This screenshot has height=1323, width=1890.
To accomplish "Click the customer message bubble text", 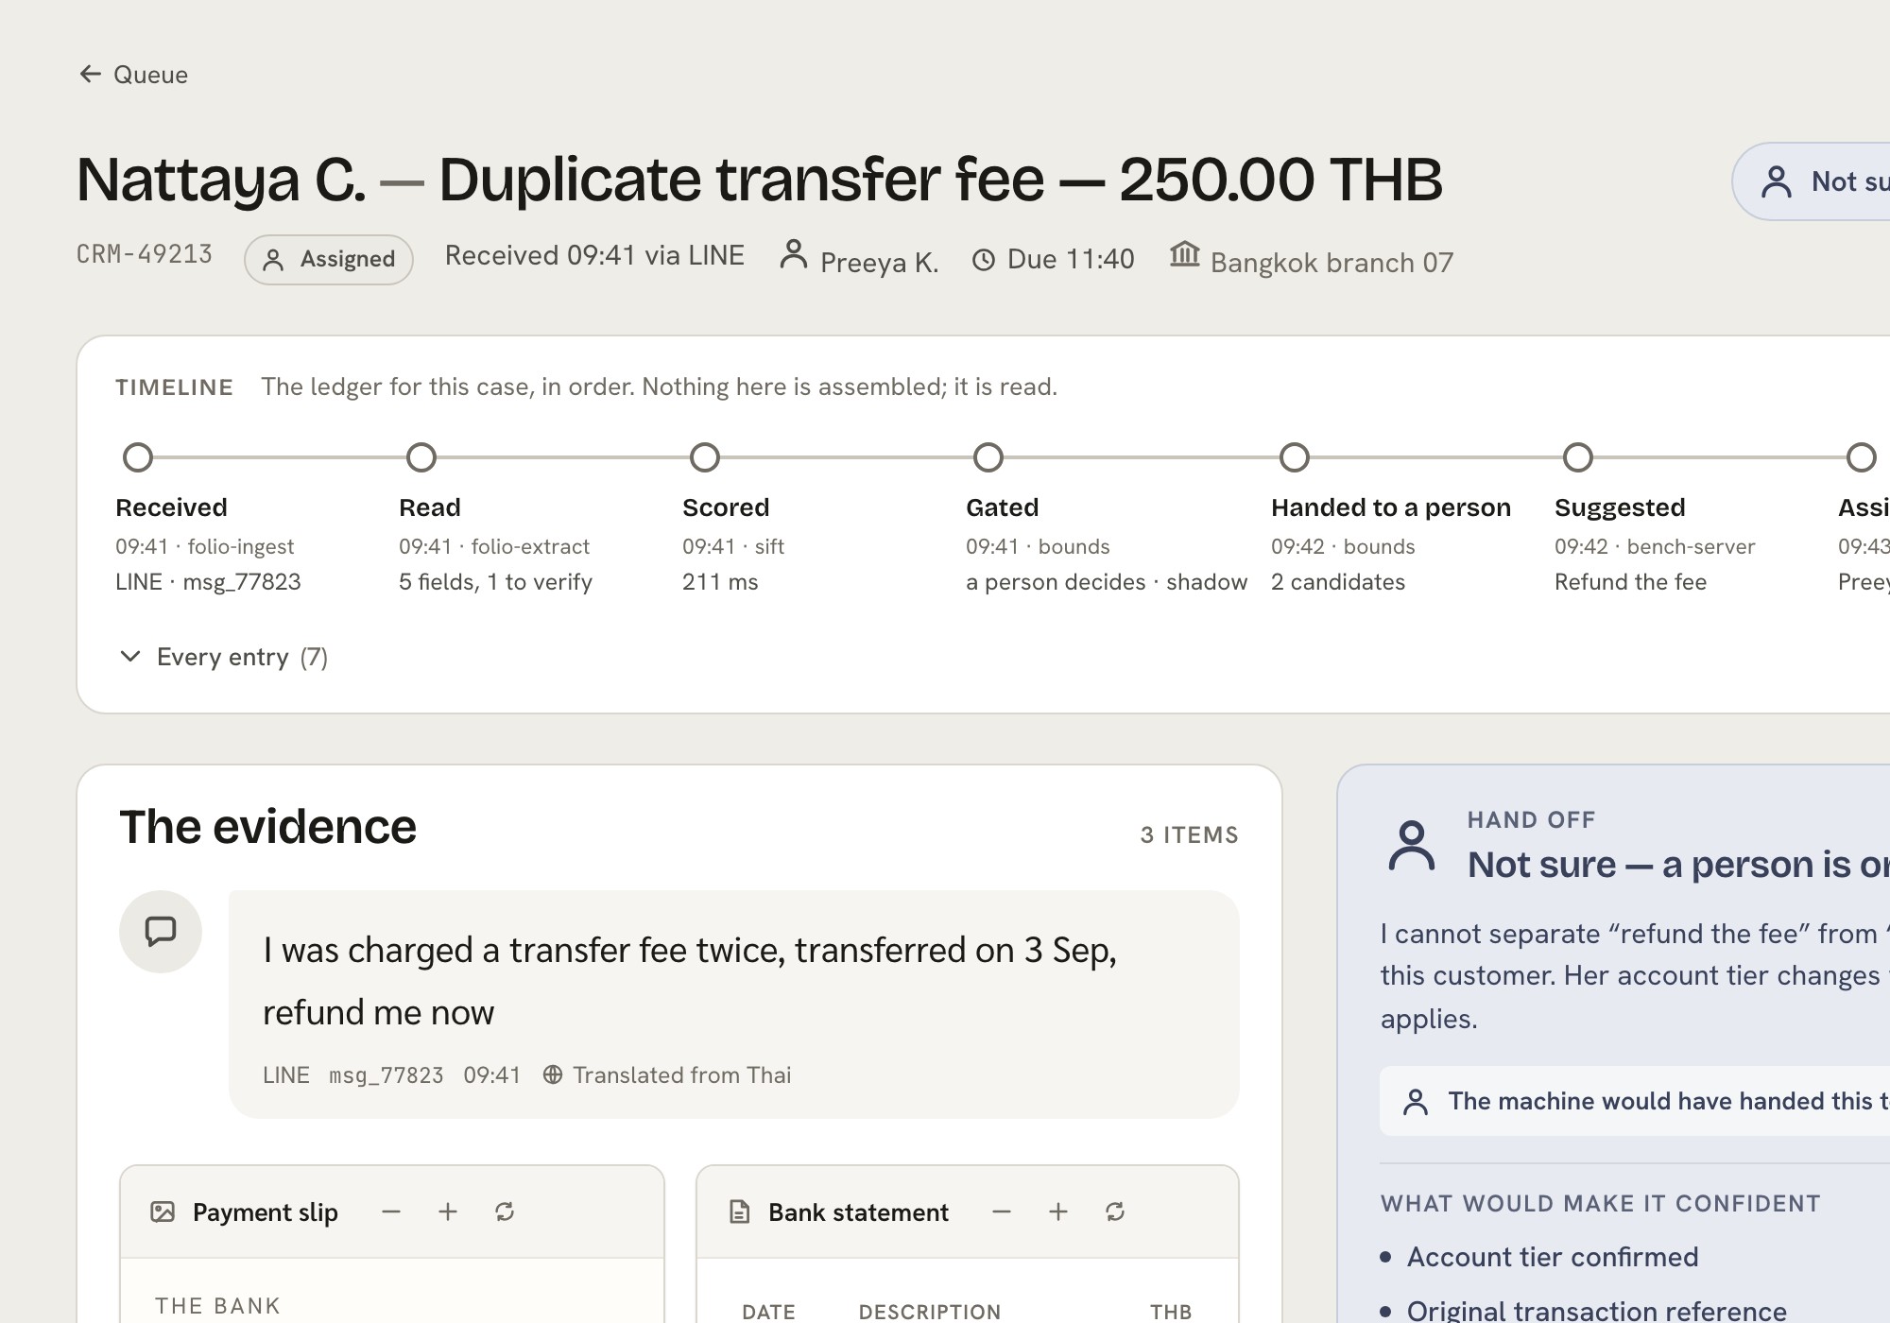I will 690,981.
